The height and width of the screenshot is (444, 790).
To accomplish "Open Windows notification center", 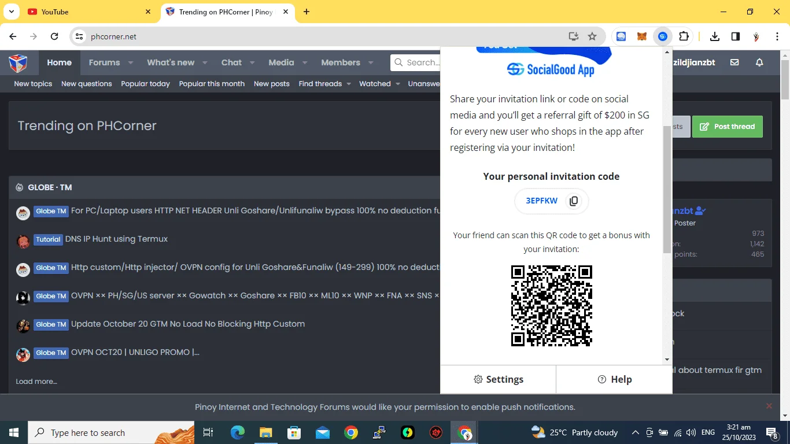I will coord(772,432).
